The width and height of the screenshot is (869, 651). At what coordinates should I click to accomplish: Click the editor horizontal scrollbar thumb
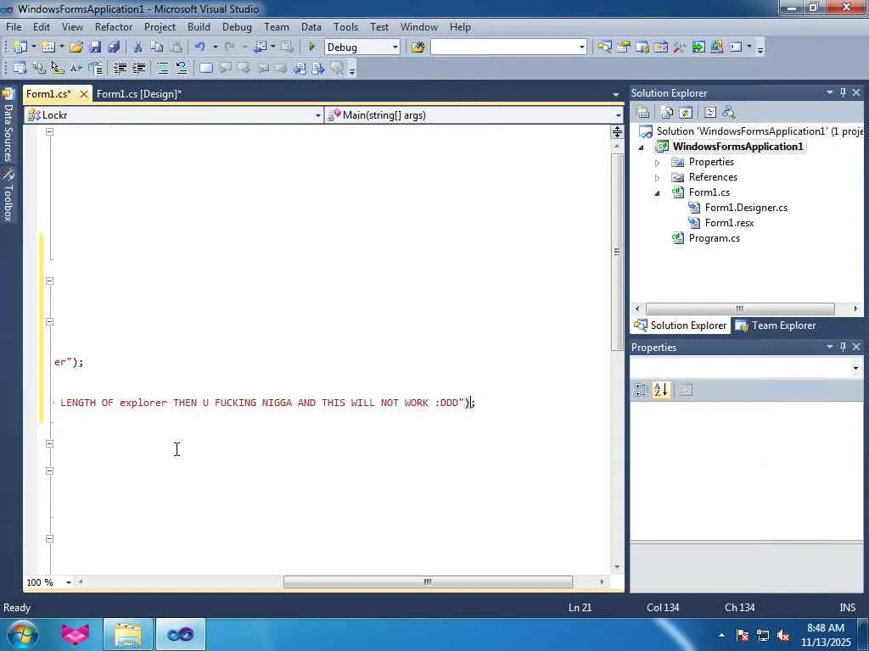click(428, 581)
